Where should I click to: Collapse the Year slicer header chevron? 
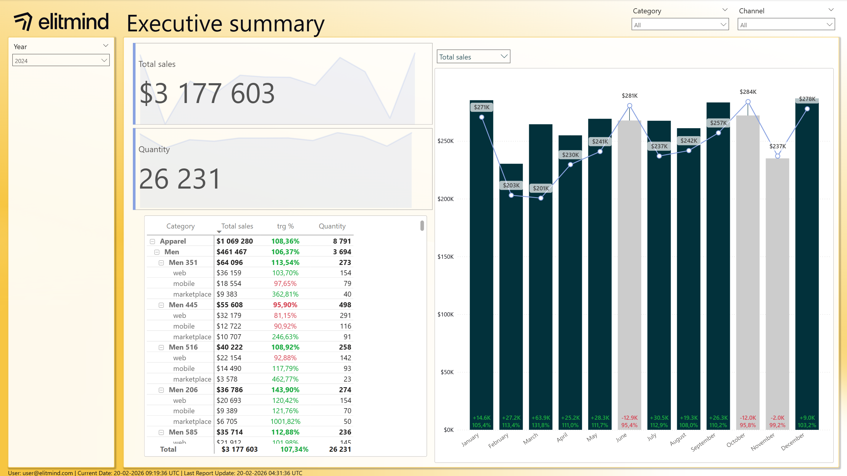(x=106, y=46)
